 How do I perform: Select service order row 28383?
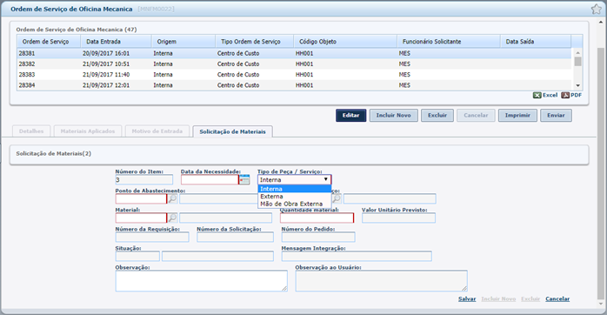tap(294, 74)
